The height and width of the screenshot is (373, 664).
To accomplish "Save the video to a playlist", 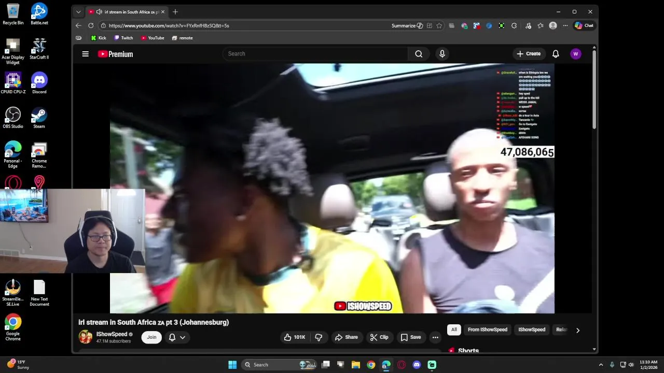I will 410,337.
